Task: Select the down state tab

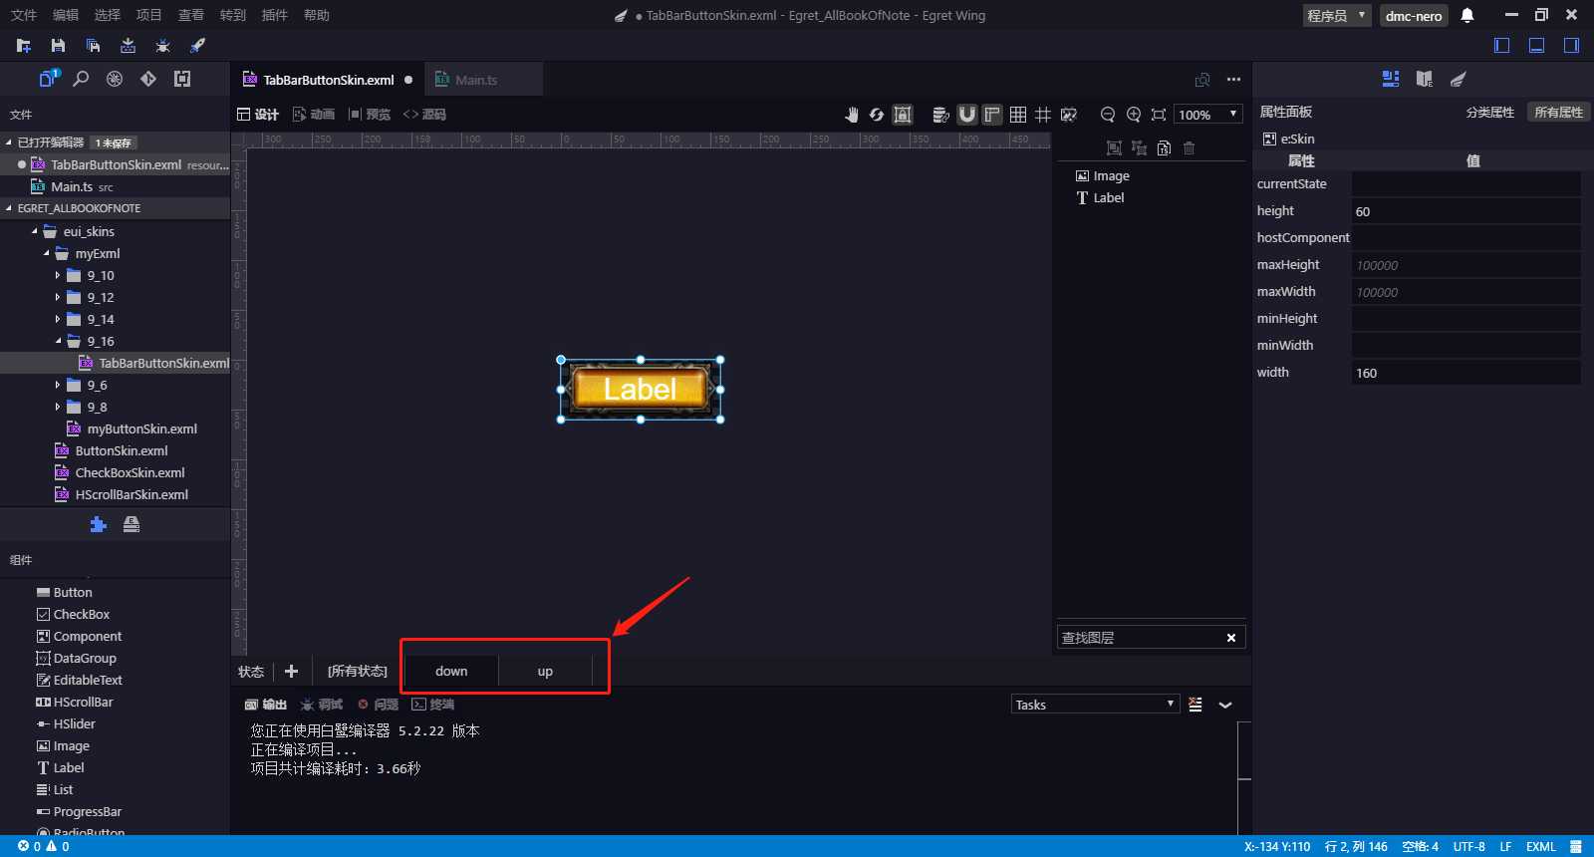Action: tap(451, 672)
